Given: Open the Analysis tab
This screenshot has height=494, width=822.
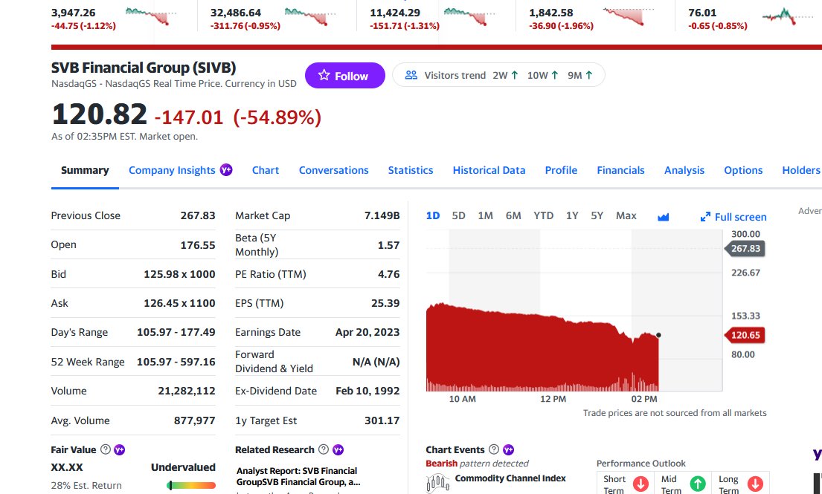Looking at the screenshot, I should (x=684, y=170).
